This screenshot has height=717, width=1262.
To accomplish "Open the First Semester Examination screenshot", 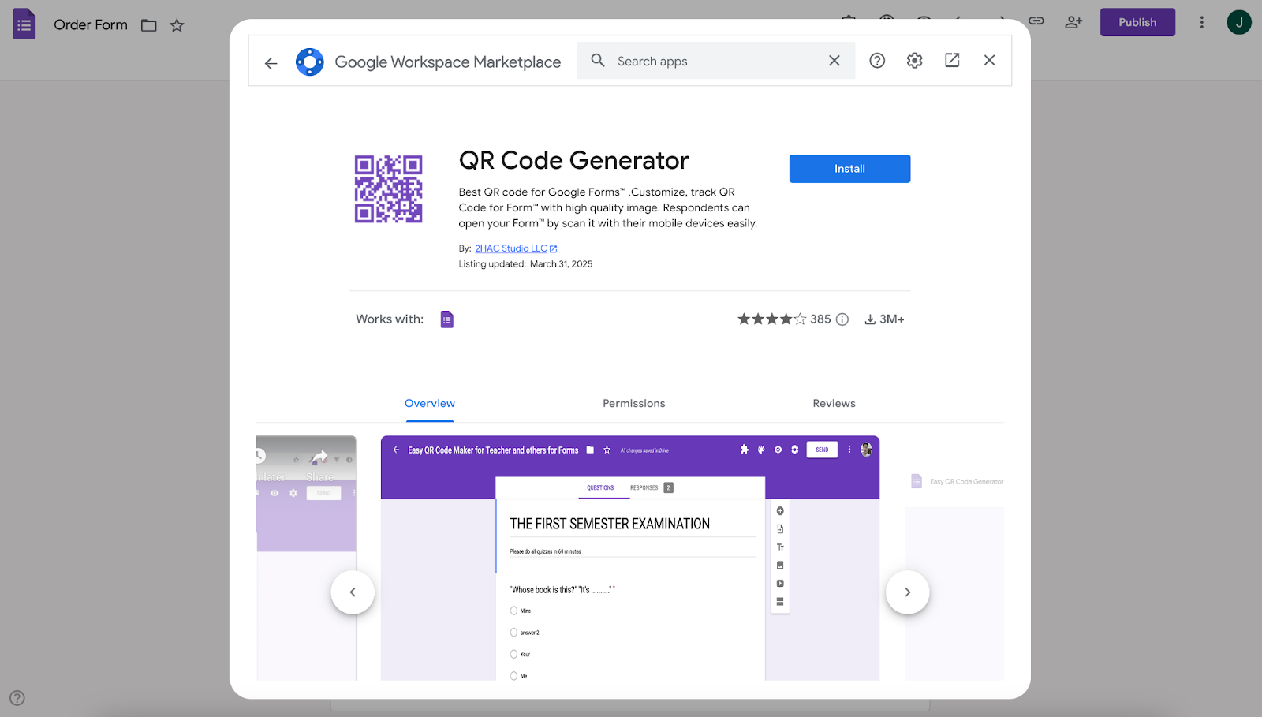I will click(x=630, y=558).
